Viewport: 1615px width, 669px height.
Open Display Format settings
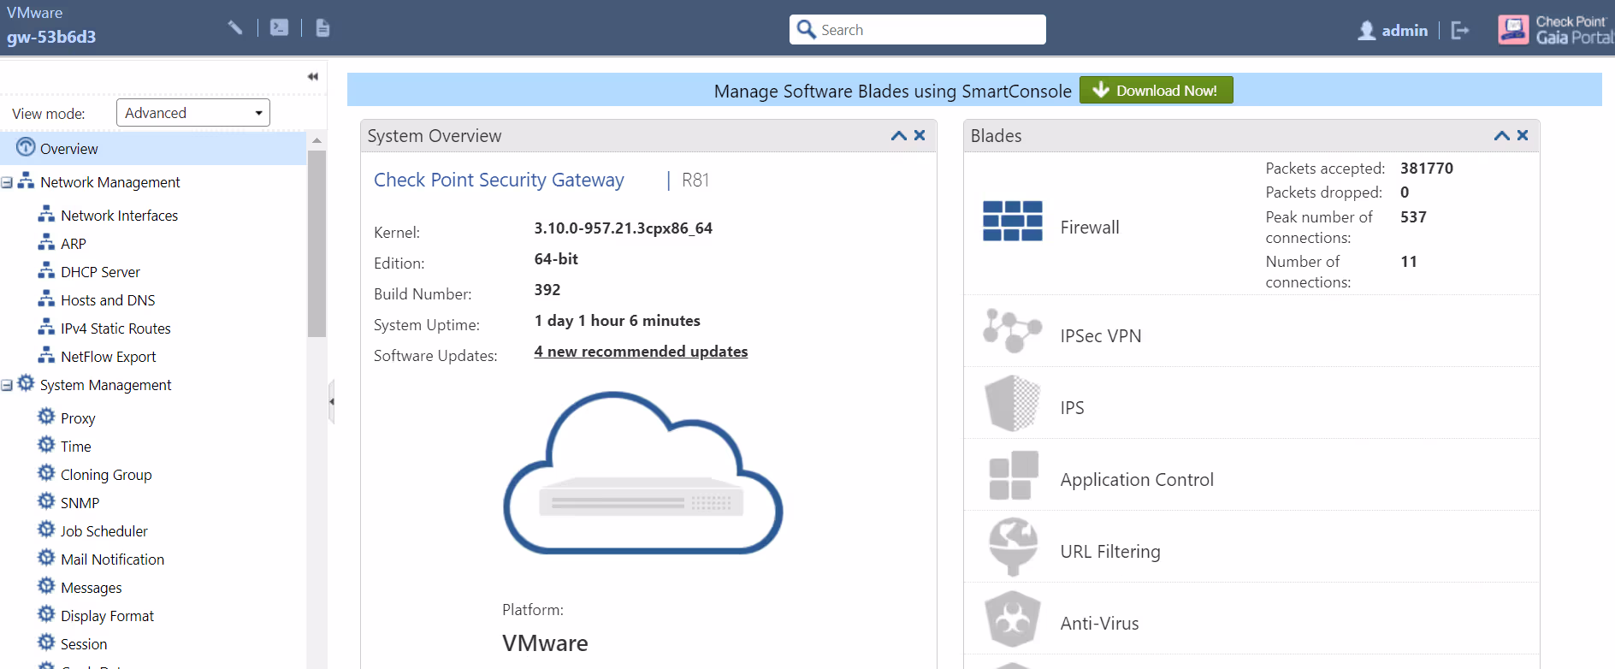tap(107, 616)
